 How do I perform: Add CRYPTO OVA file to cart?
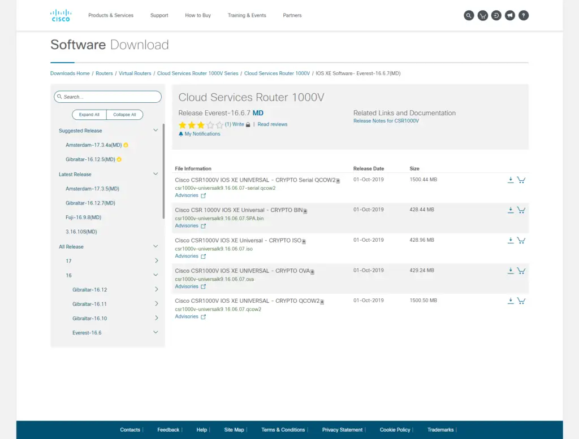pos(521,271)
